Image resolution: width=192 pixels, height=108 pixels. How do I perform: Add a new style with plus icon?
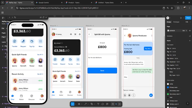click(x=190, y=41)
